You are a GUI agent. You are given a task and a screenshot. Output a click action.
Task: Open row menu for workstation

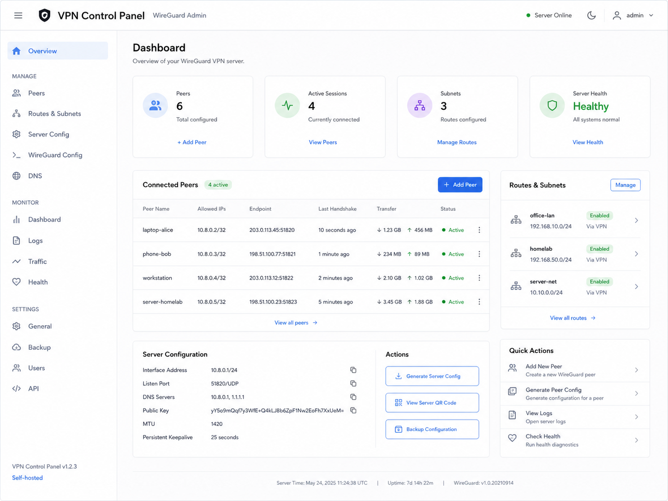479,278
